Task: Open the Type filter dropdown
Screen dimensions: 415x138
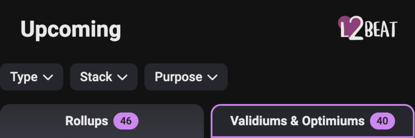Action: pyautogui.click(x=32, y=77)
